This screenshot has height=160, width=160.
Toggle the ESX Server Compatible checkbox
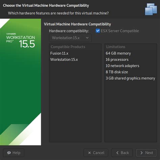pyautogui.click(x=98, y=31)
